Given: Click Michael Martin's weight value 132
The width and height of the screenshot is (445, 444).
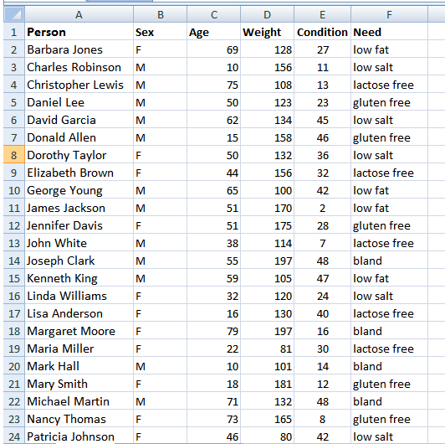Looking at the screenshot, I should tap(268, 401).
